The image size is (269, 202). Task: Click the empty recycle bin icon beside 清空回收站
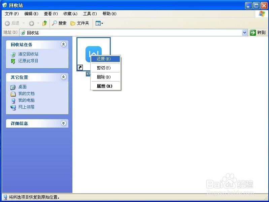[13, 55]
